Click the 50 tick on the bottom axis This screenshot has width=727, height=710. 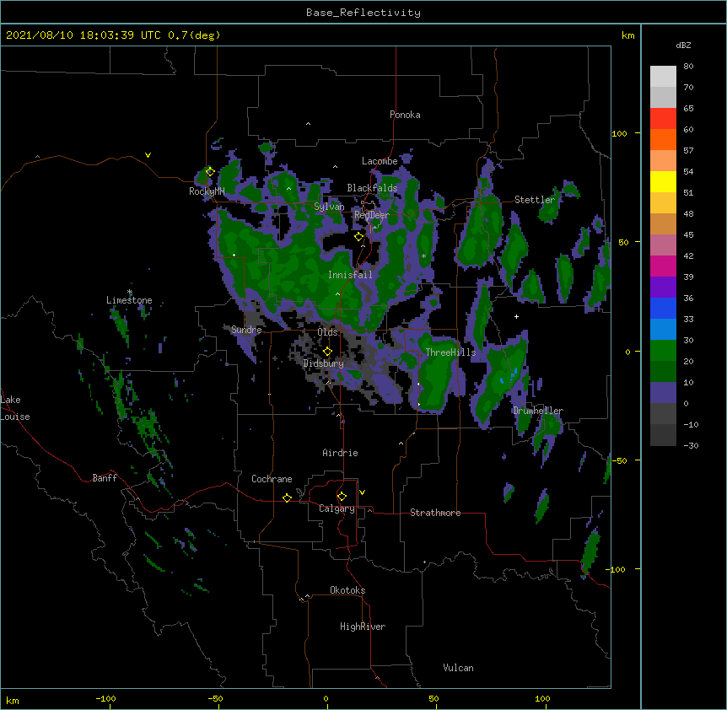(x=434, y=698)
